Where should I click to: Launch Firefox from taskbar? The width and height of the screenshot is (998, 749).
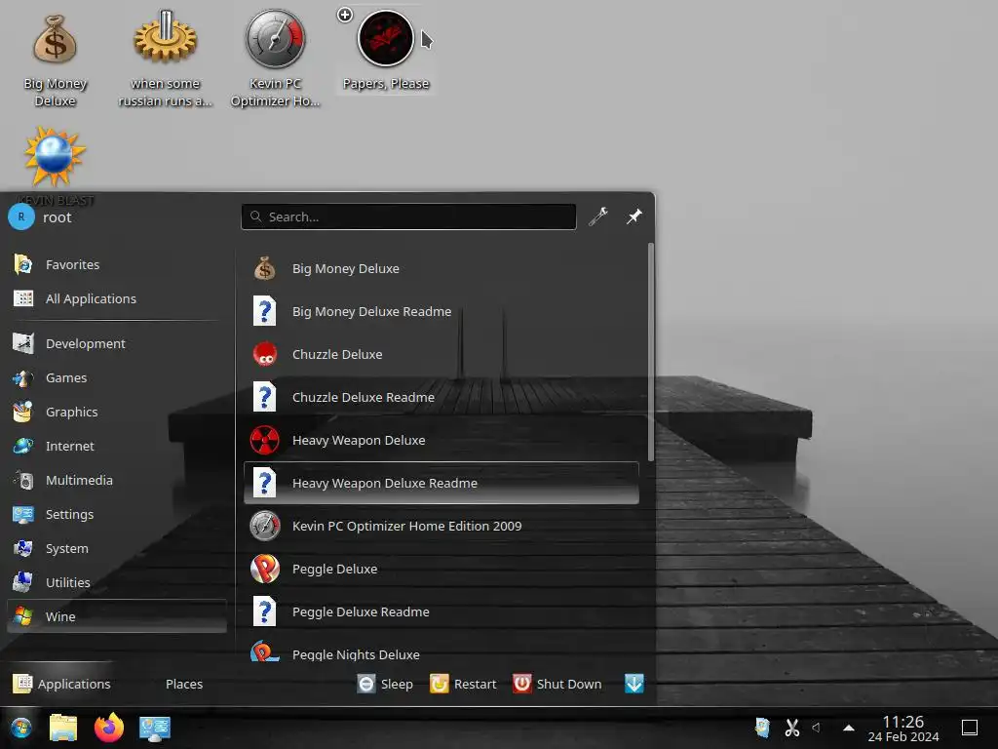[109, 728]
